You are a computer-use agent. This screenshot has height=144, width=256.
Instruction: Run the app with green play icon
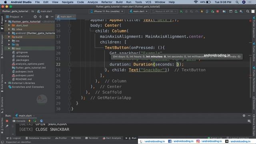pyautogui.click(x=181, y=12)
